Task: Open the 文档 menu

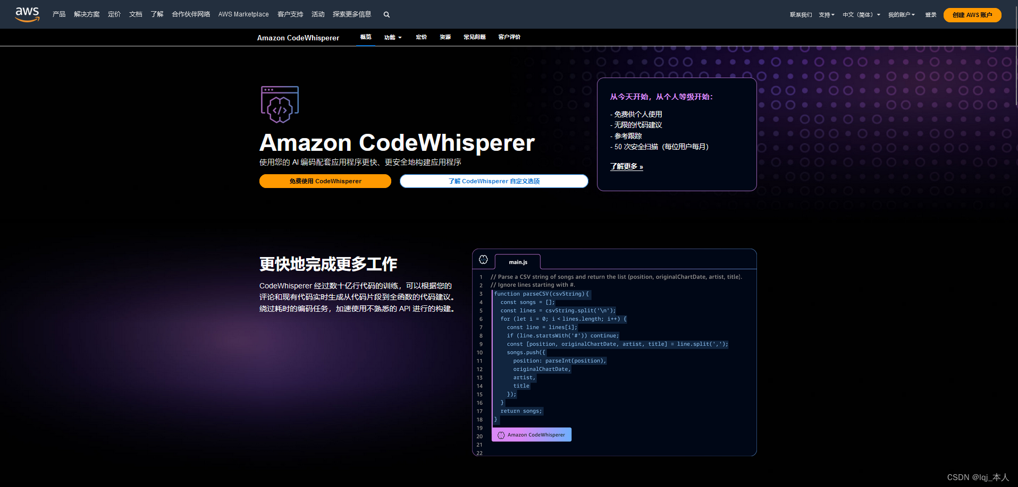Action: tap(136, 14)
